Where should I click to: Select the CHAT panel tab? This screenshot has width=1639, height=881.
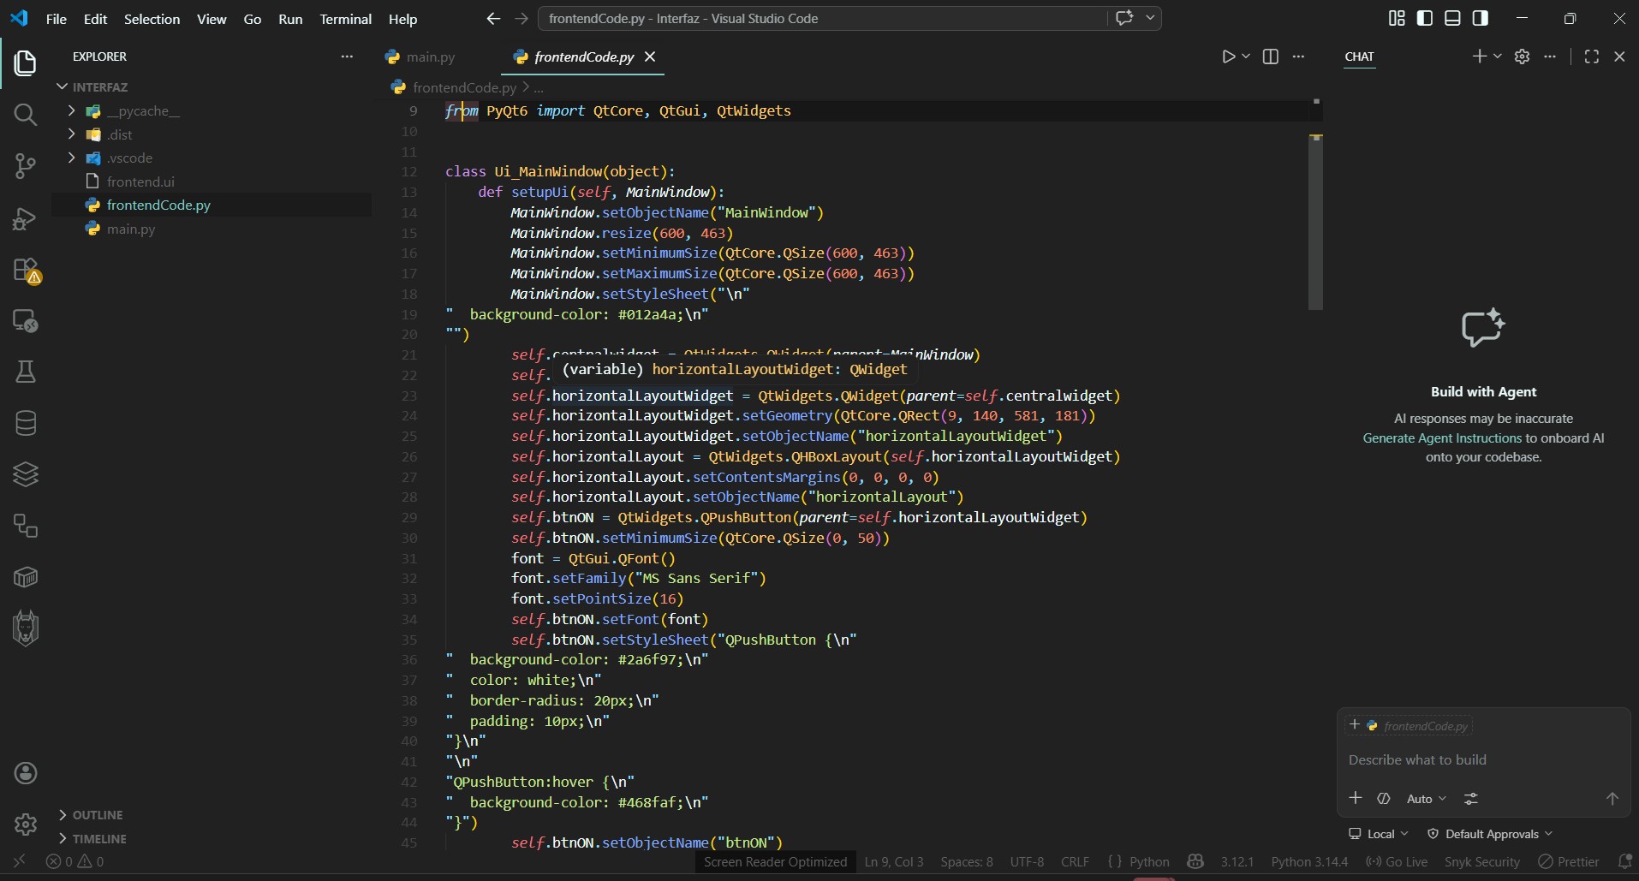1359,57
